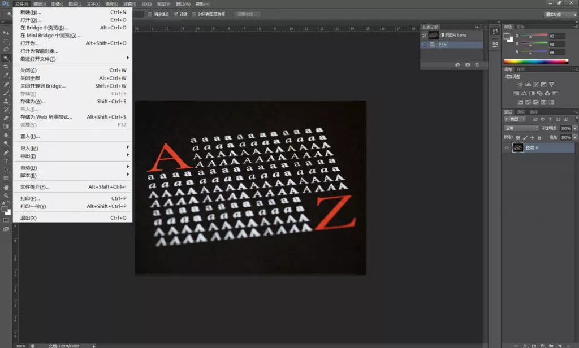This screenshot has height=348, width=579.
Task: Click the trash icon in History panel
Action: coord(477,65)
